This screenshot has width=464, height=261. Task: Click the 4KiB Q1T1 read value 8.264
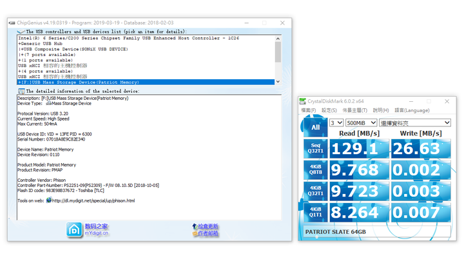[359, 212]
